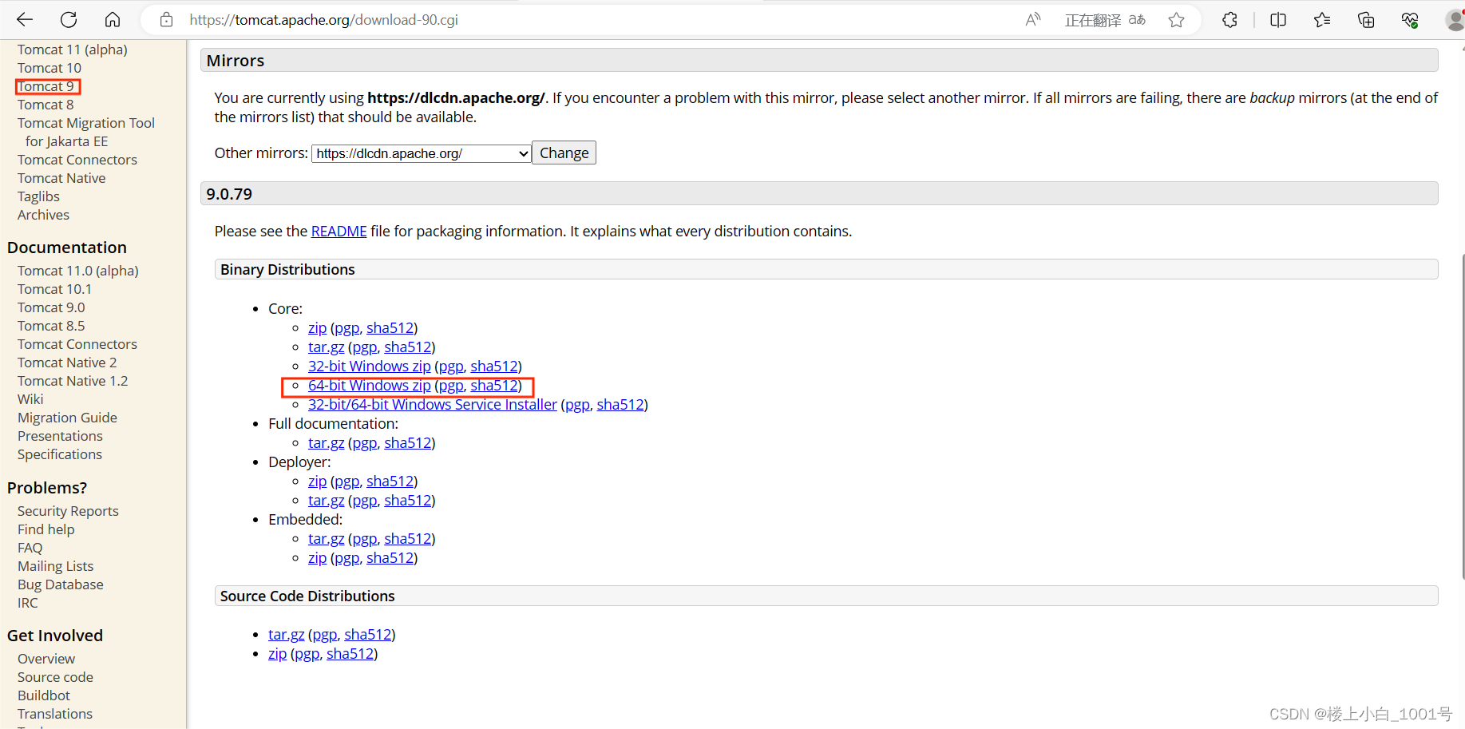The image size is (1465, 729).
Task: Download the source code zip
Action: [x=277, y=654]
